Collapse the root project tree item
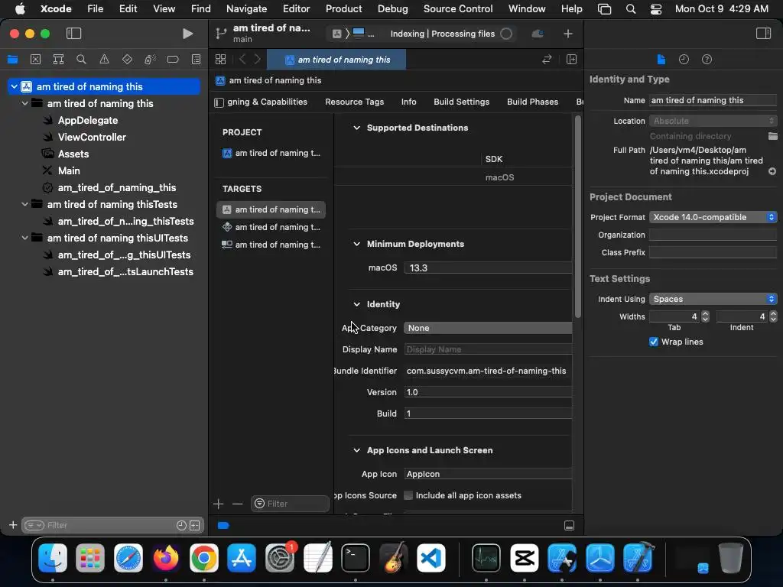This screenshot has height=587, width=783. click(x=14, y=86)
